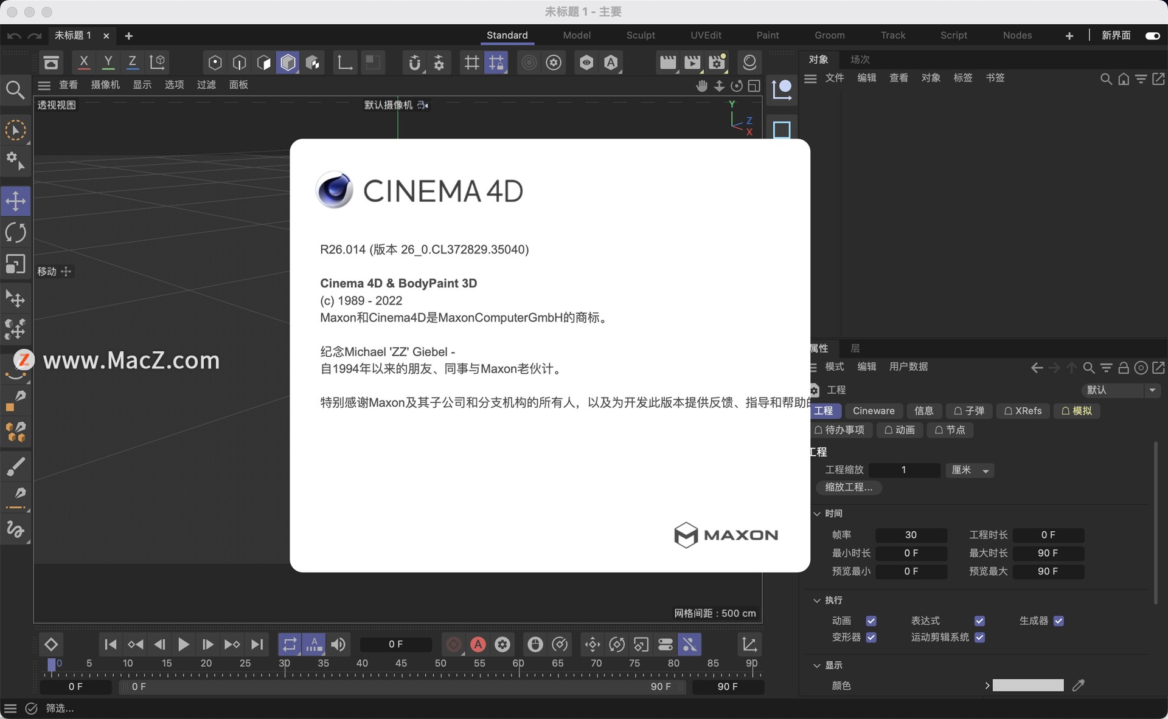
Task: Open the 场次 tab
Action: (860, 60)
